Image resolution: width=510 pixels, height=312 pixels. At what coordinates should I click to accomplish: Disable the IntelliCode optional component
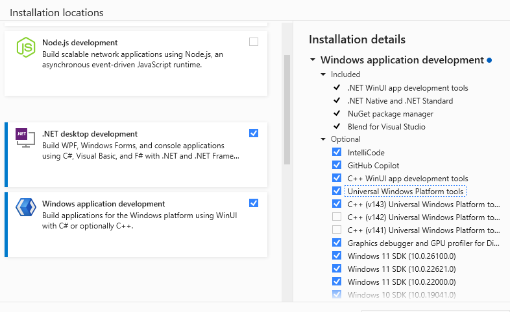(x=337, y=152)
